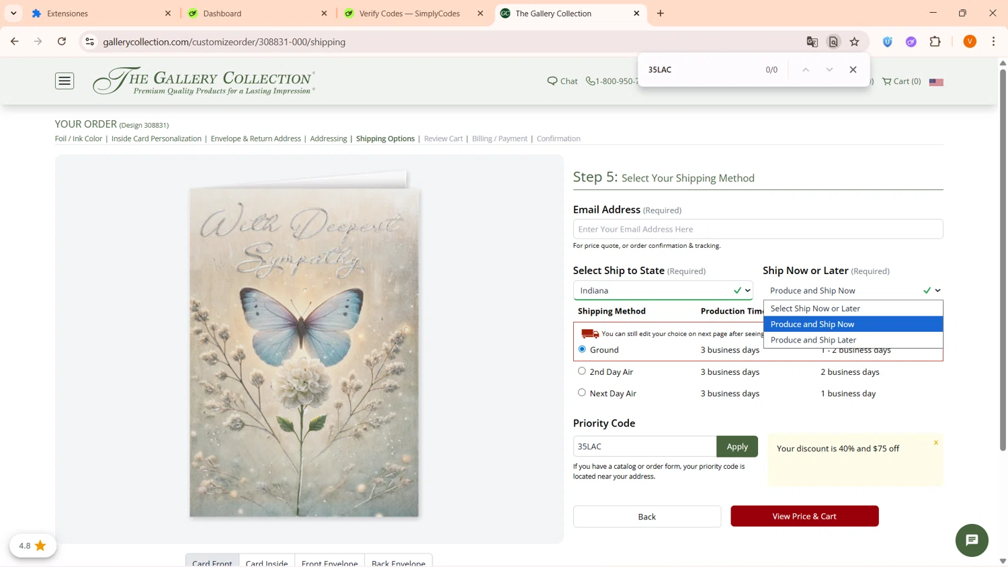Image resolution: width=1008 pixels, height=567 pixels.
Task: Open the Bitwarden shield extension
Action: [x=888, y=42]
